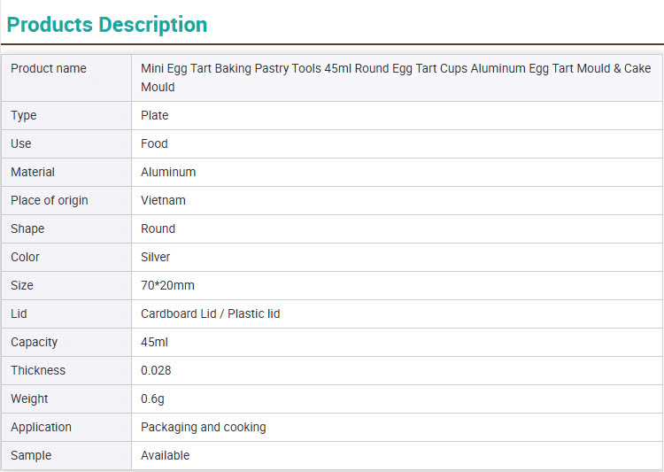Viewport: 664px width, 472px height.
Task: Click the Round shape value
Action: 158,228
